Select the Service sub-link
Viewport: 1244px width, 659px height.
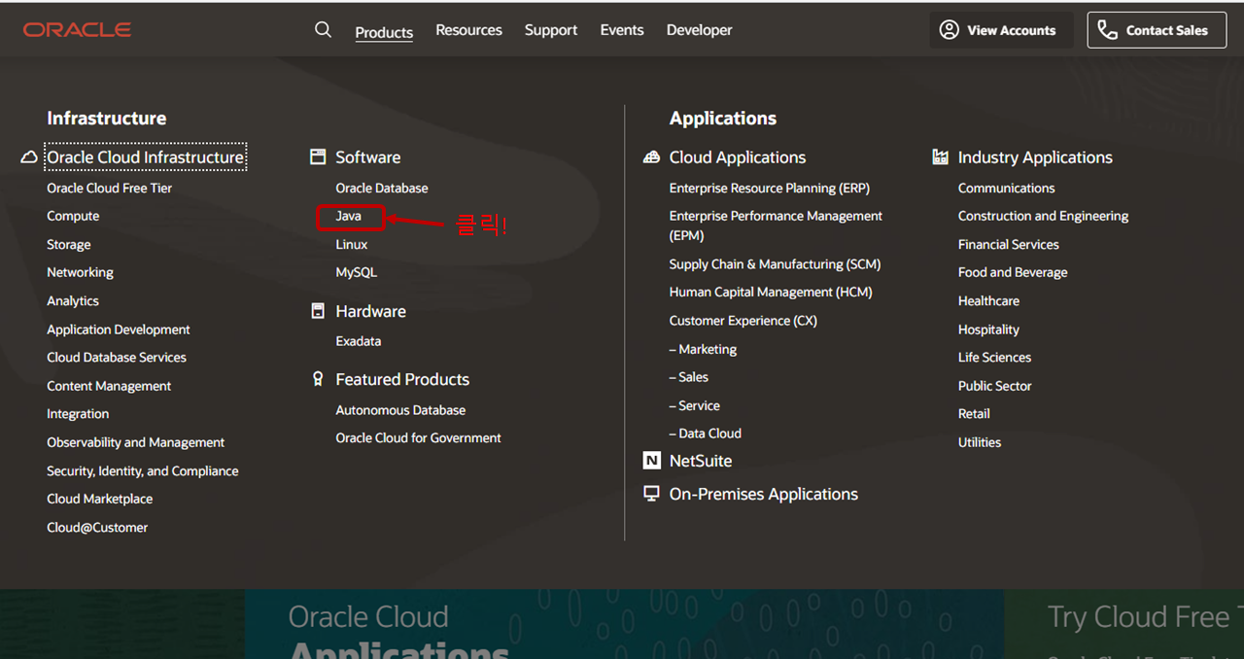pyautogui.click(x=695, y=405)
